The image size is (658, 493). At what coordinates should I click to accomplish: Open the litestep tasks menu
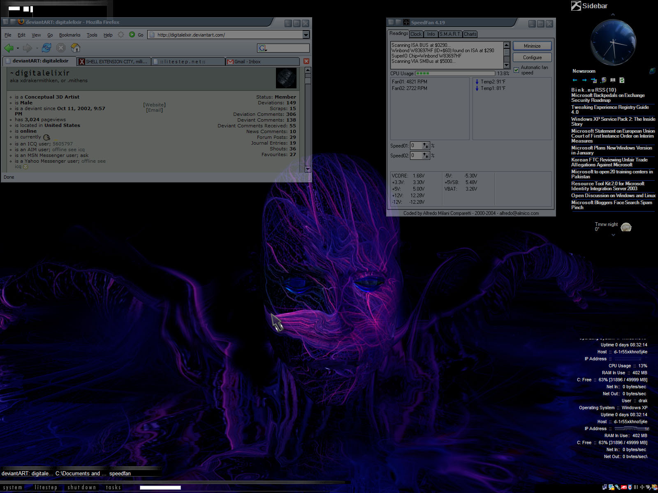(113, 487)
